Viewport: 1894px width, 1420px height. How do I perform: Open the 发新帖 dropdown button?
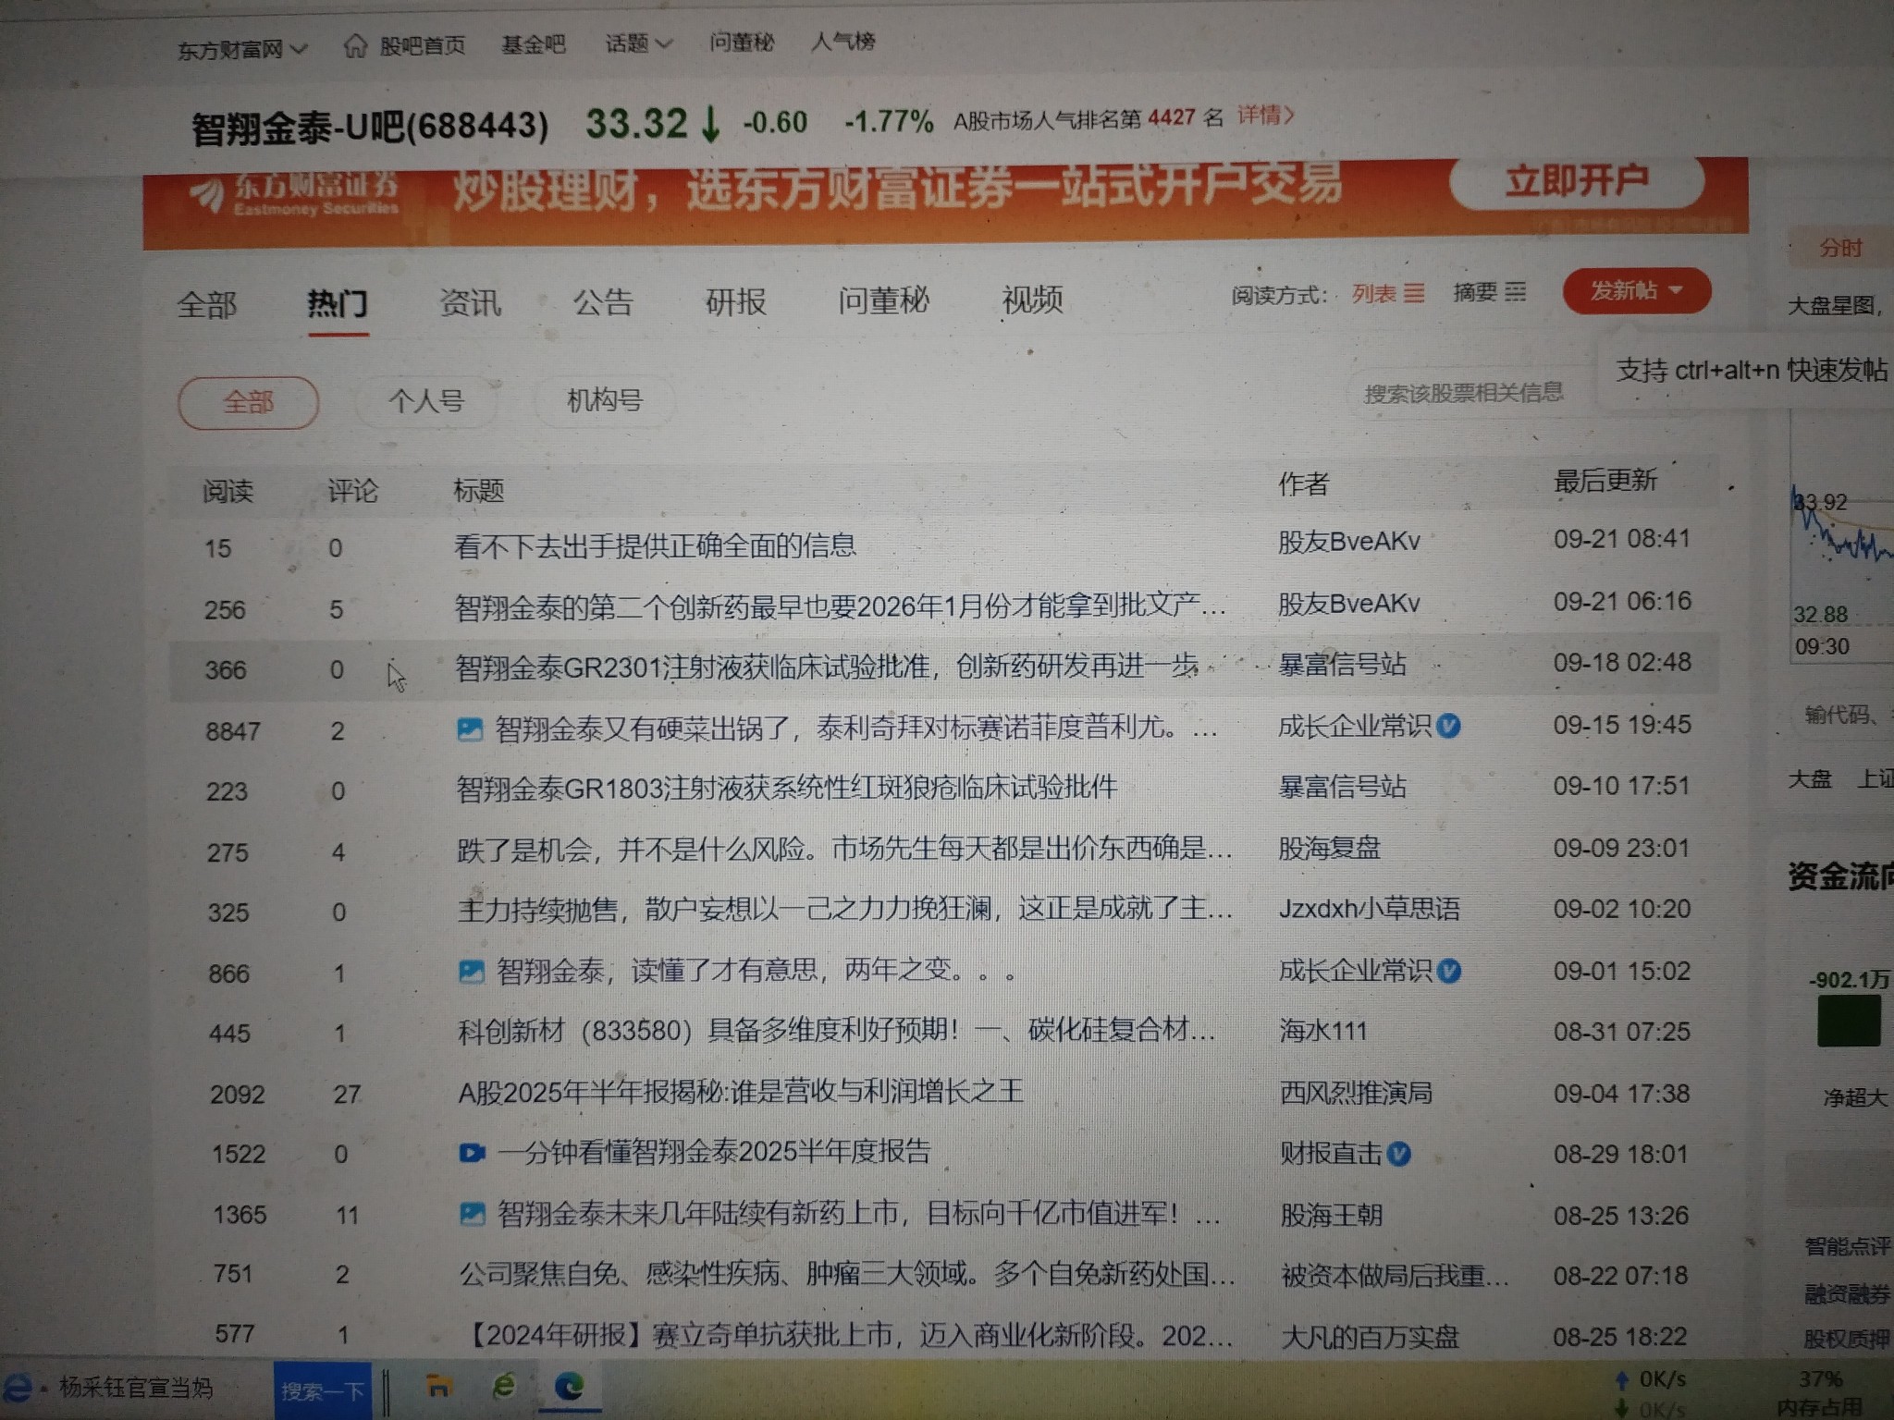(1636, 291)
